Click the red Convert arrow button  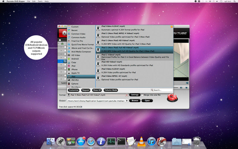click(172, 98)
